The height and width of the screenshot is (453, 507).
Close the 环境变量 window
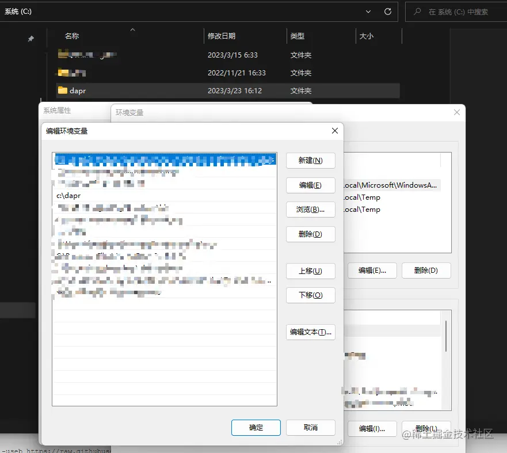pos(456,112)
